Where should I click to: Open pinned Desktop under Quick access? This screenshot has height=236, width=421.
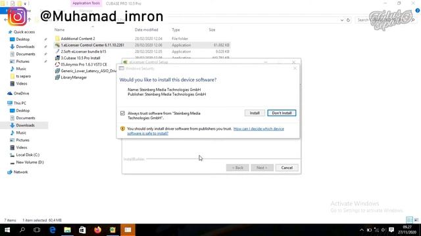[x=23, y=39]
